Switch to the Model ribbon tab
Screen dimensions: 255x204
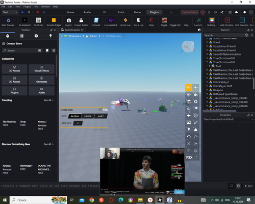coord(138,12)
